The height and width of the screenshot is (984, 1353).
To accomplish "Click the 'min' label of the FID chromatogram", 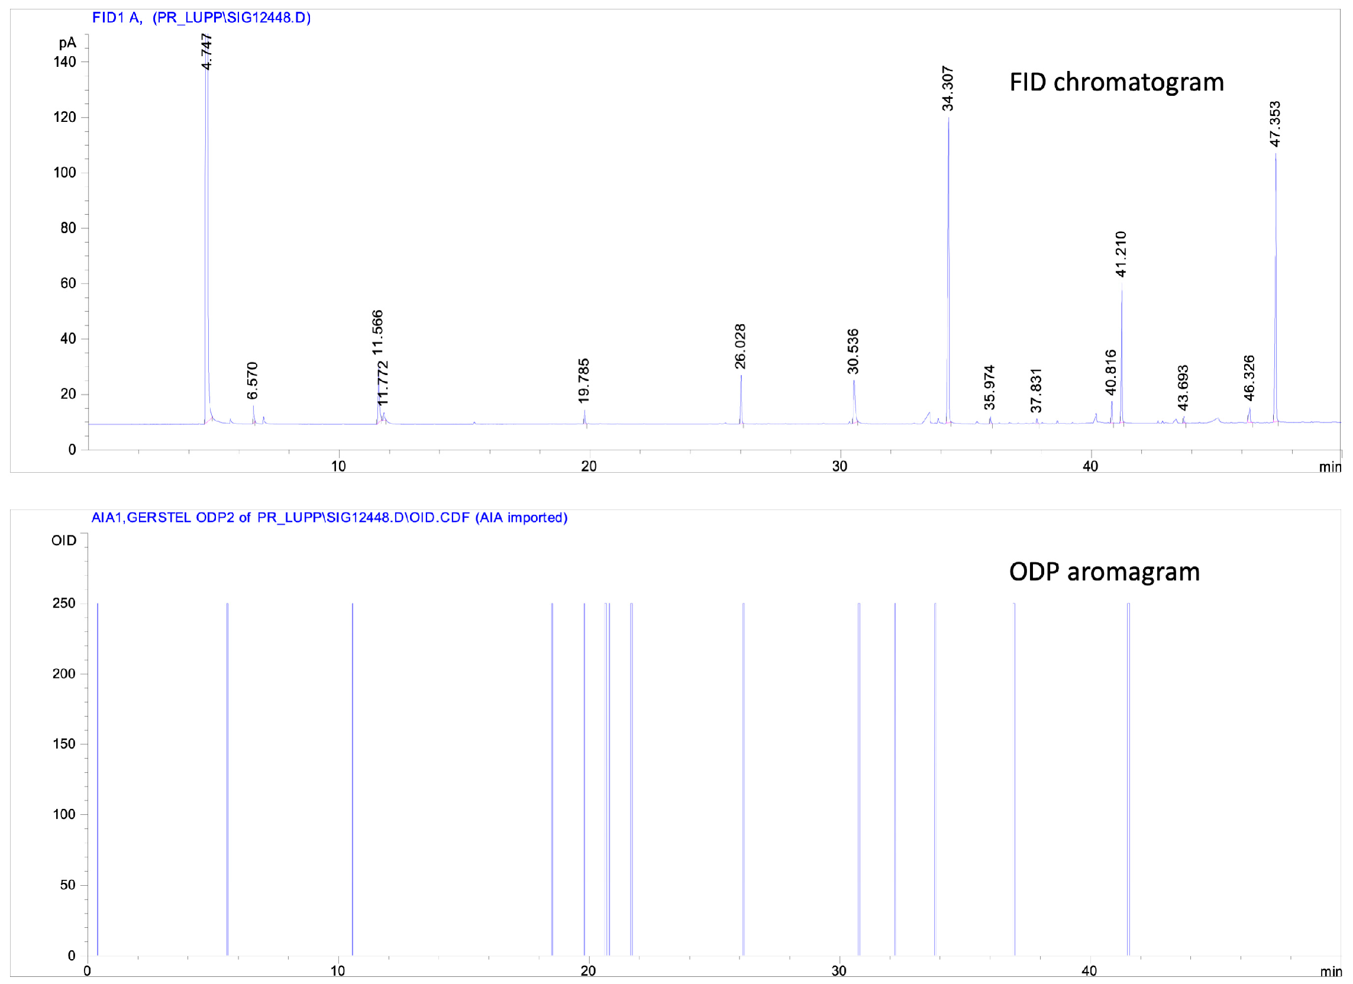I will tap(1330, 467).
